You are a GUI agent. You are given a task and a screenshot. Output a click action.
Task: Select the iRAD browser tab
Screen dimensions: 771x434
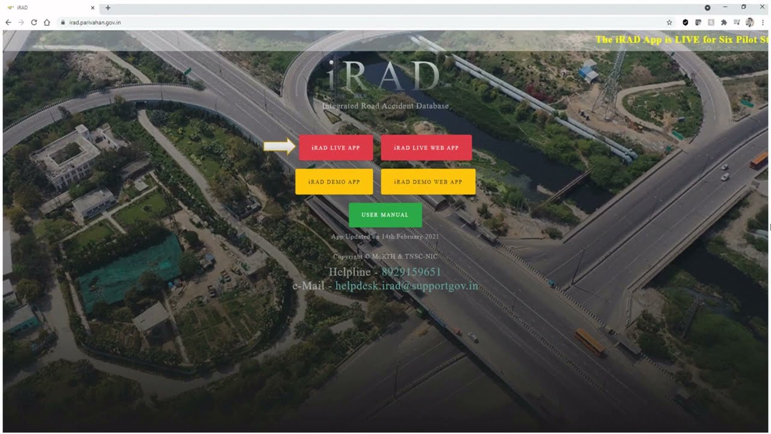(51, 8)
